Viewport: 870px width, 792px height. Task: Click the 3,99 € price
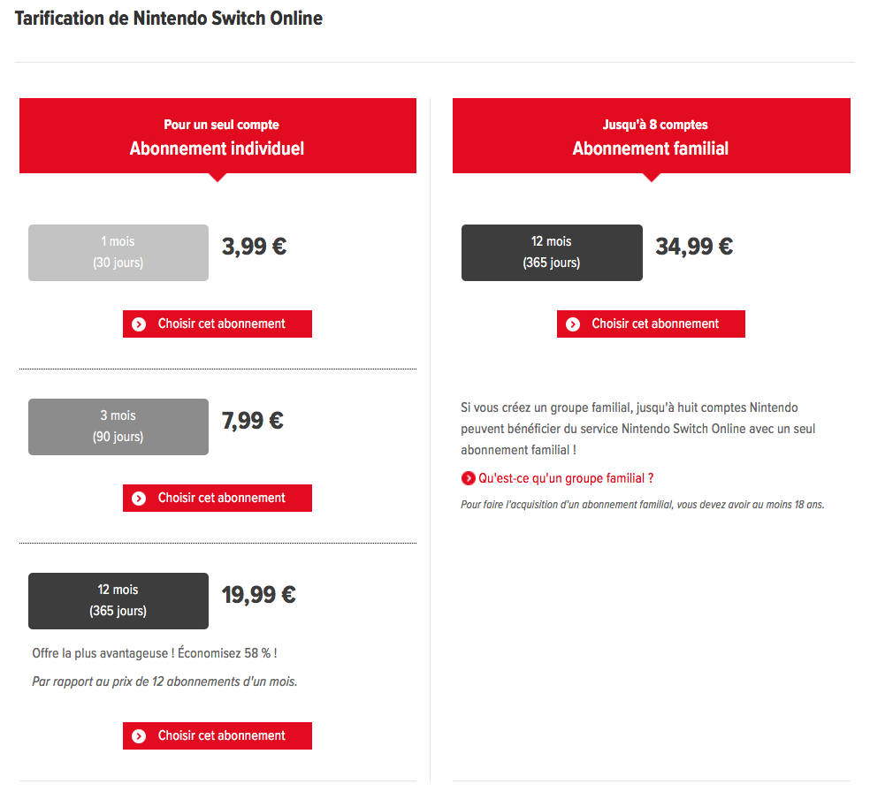click(255, 247)
